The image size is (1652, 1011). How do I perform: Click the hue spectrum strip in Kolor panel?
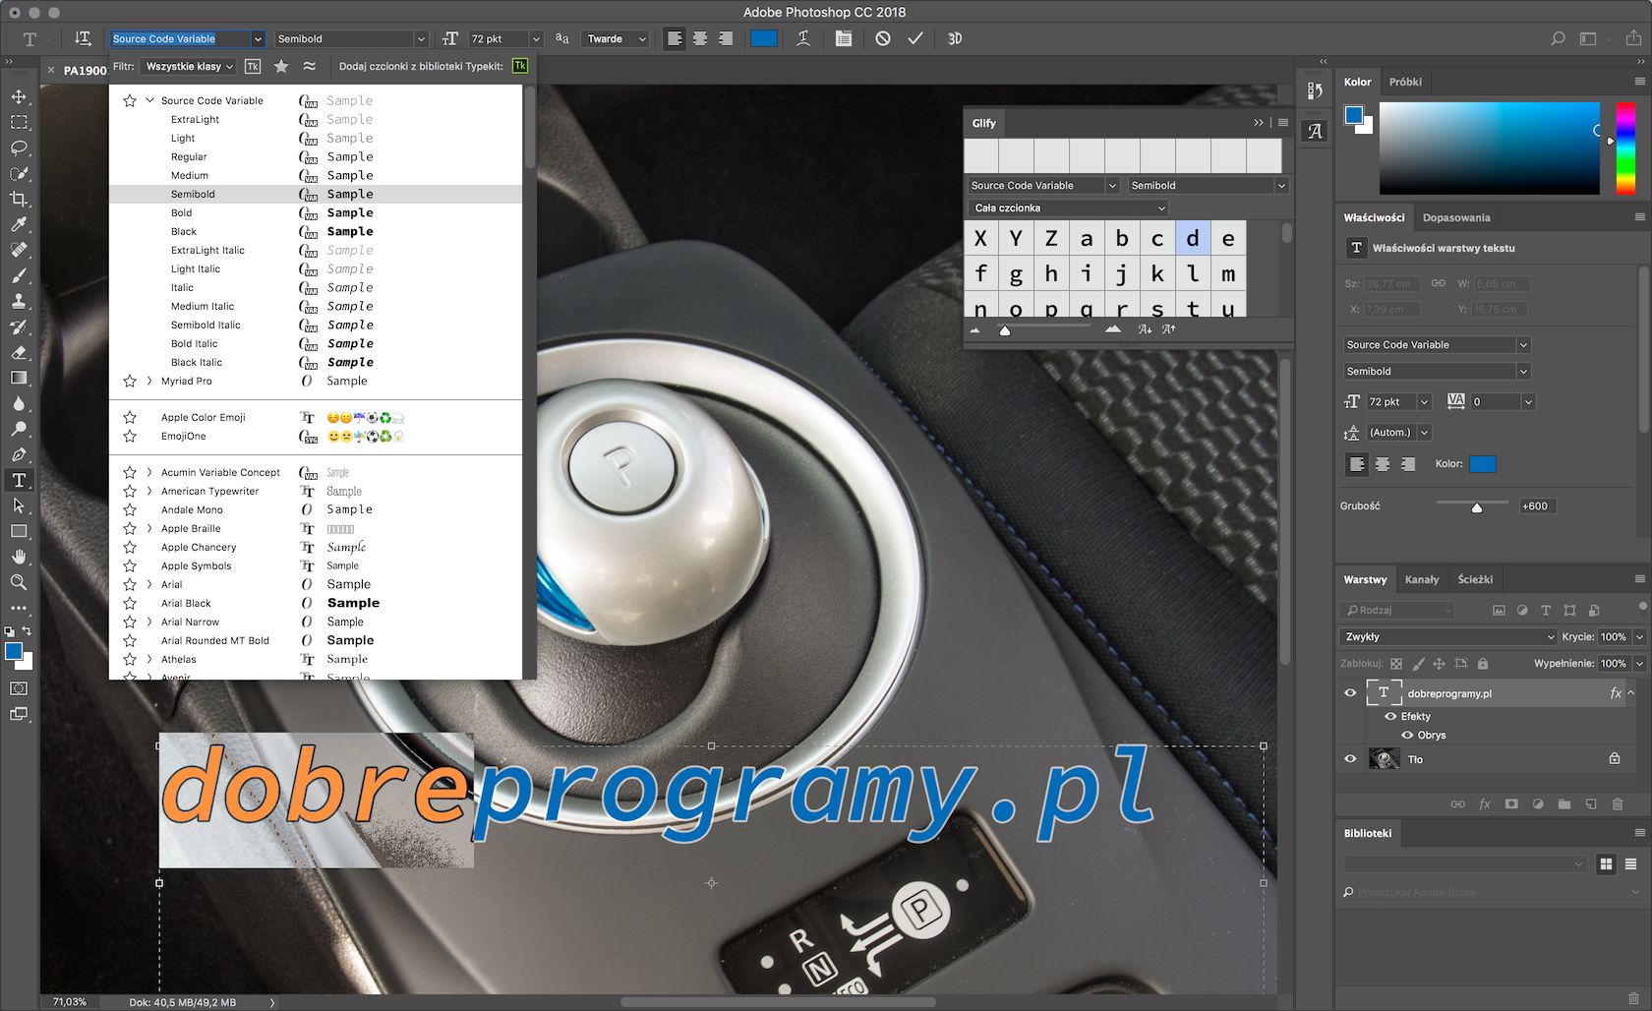tap(1626, 148)
